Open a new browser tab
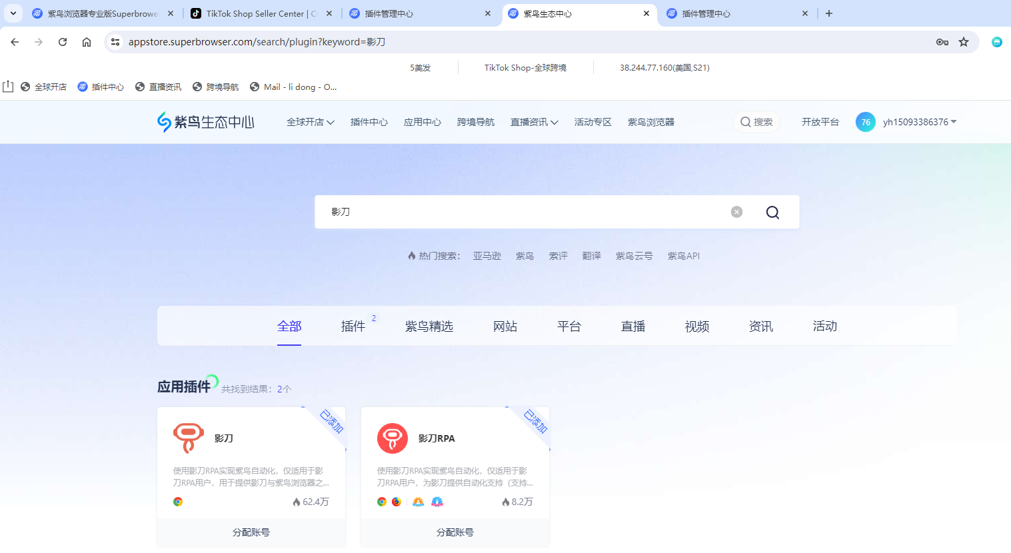 pos(829,13)
